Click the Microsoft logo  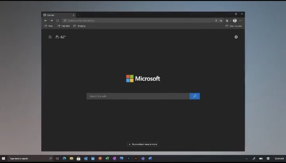143,79
